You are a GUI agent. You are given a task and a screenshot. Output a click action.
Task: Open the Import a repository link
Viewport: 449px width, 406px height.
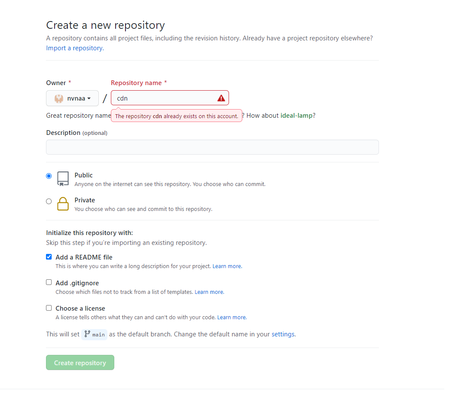click(x=75, y=48)
